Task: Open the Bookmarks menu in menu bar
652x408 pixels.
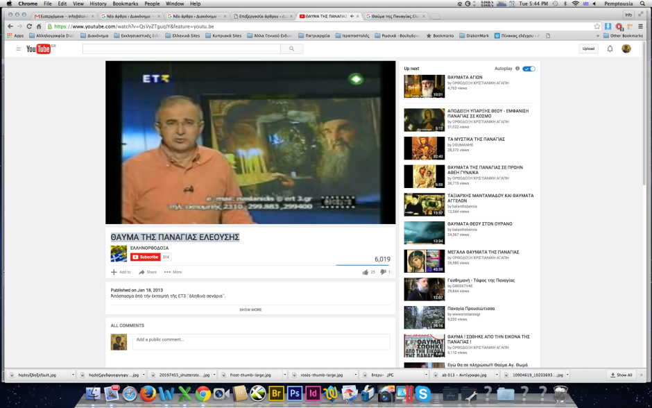Action: pos(126,3)
